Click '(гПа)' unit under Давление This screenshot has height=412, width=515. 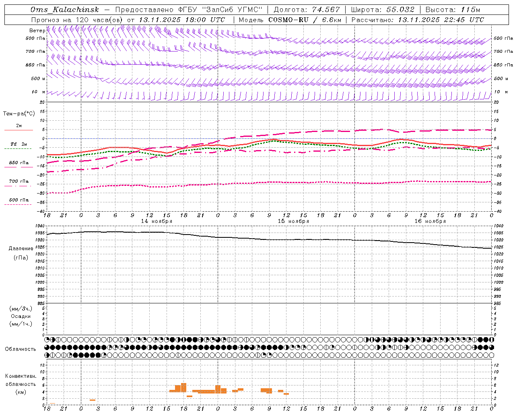[21, 257]
